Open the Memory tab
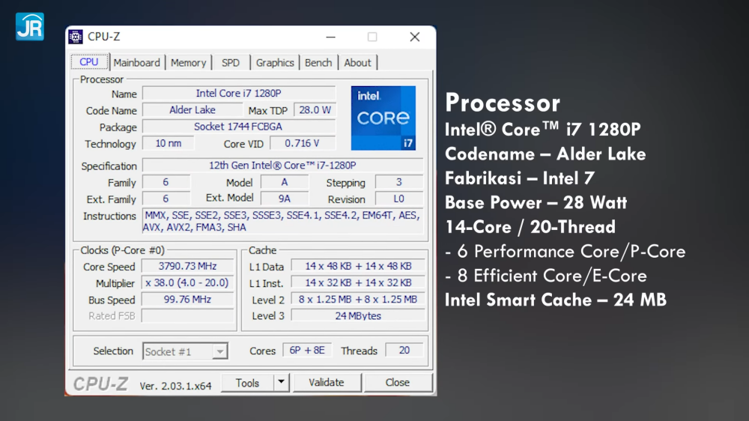Viewport: 749px width, 421px height. pos(188,63)
